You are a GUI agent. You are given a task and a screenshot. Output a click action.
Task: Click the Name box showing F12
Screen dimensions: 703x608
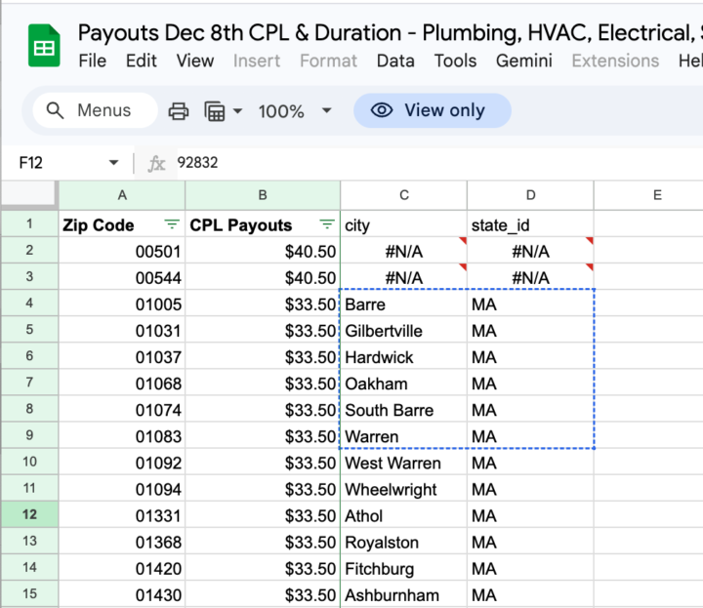point(59,163)
